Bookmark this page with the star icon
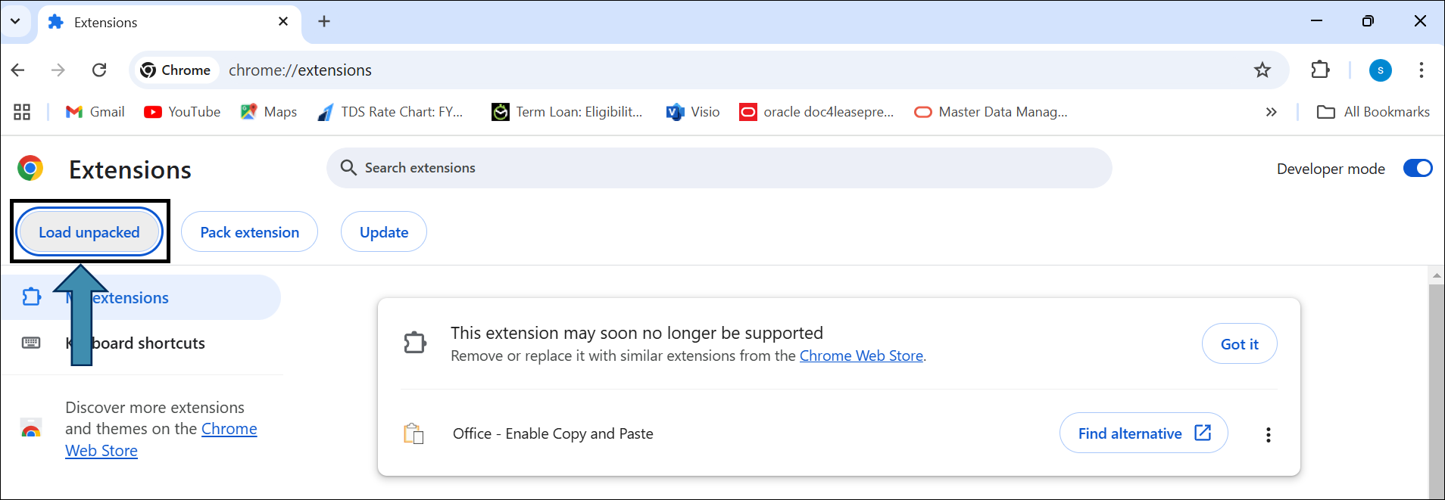 (1262, 70)
